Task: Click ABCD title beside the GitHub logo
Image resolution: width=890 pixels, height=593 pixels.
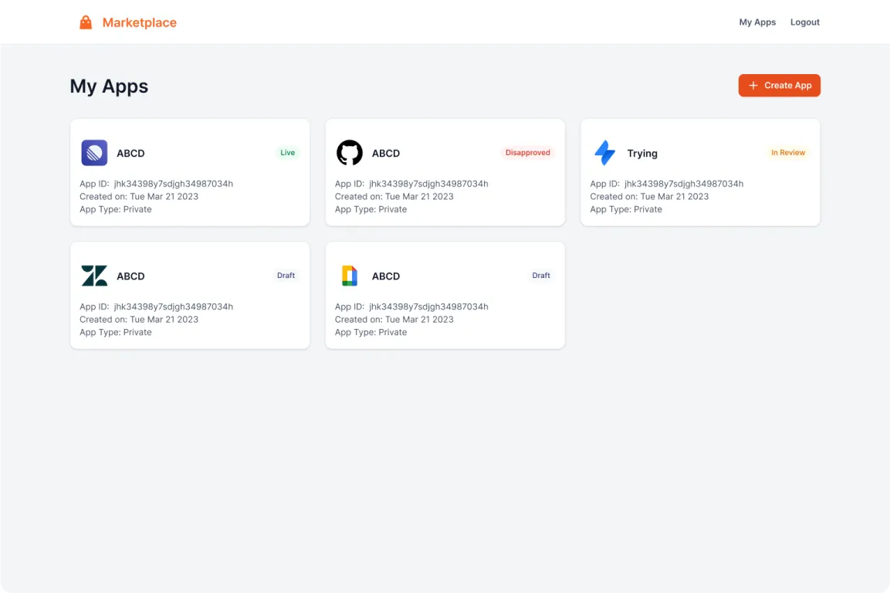Action: [x=386, y=154]
